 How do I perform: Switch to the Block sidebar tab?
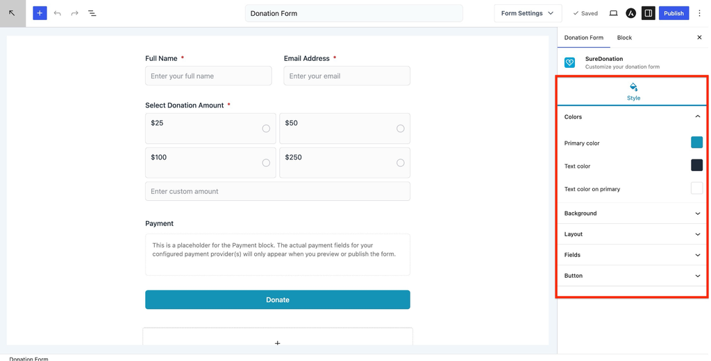tap(624, 37)
